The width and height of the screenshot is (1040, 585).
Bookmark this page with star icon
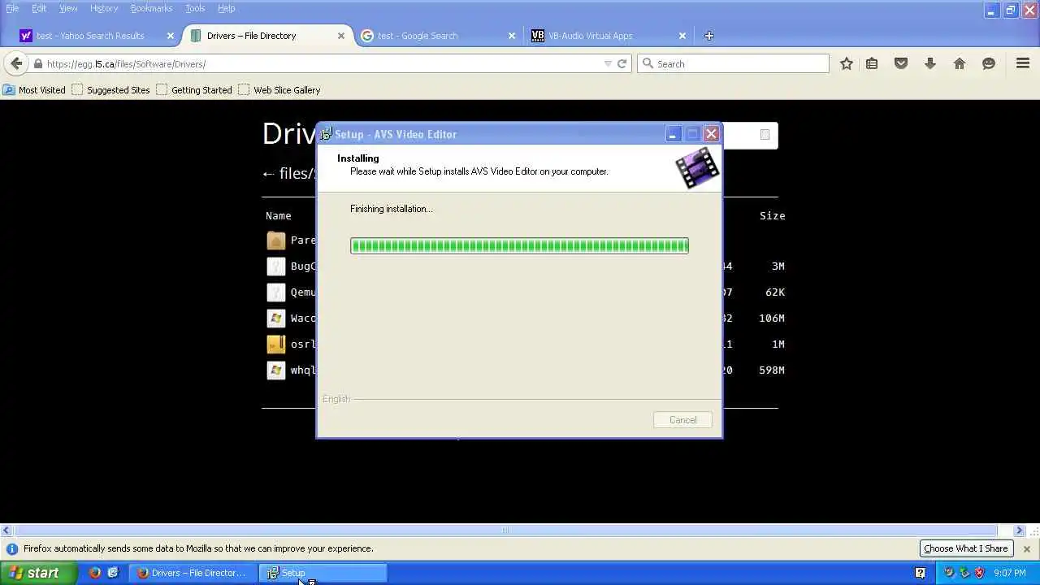pyautogui.click(x=847, y=63)
